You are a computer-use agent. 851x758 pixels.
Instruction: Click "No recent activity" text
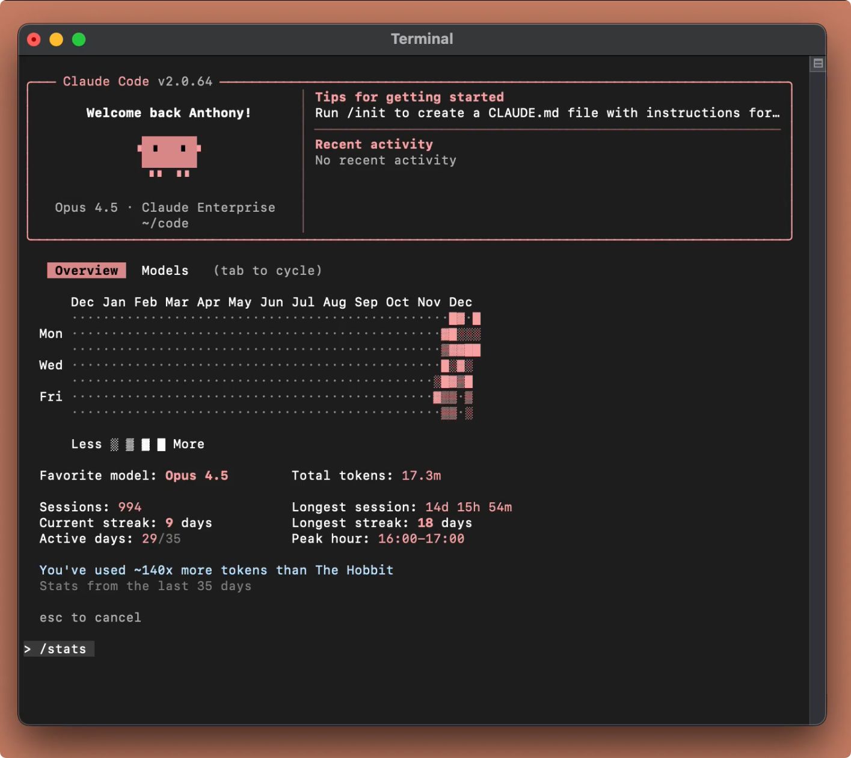[x=386, y=160]
